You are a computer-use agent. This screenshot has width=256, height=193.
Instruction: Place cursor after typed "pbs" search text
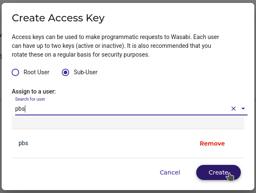tap(26, 109)
